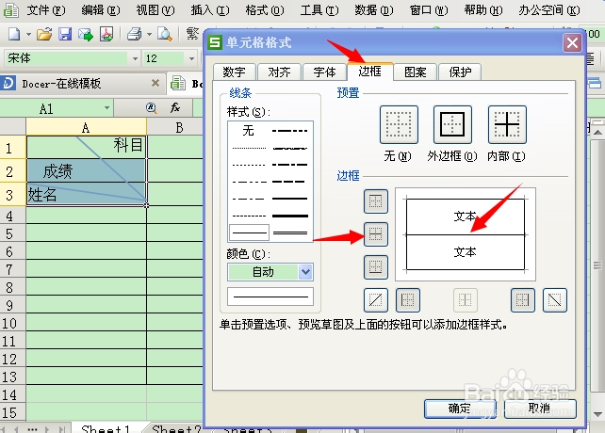Open the 编辑 menu

tap(101, 10)
